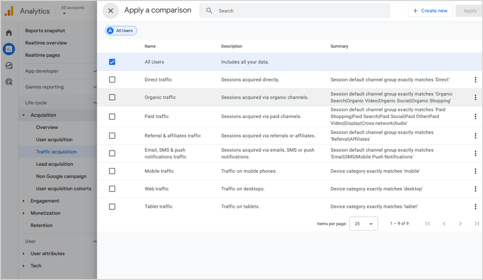Open the Explore icon in sidebar
483x280 pixels.
click(x=9, y=65)
